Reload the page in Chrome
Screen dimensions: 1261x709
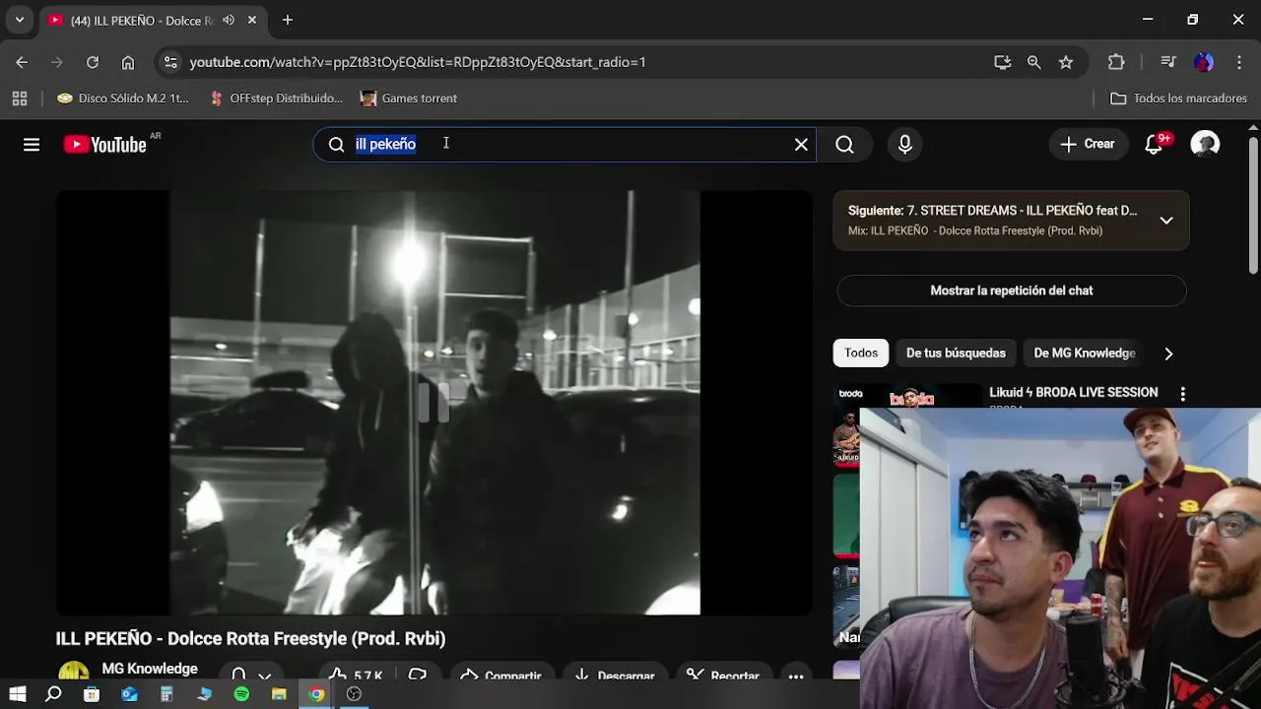tap(92, 62)
